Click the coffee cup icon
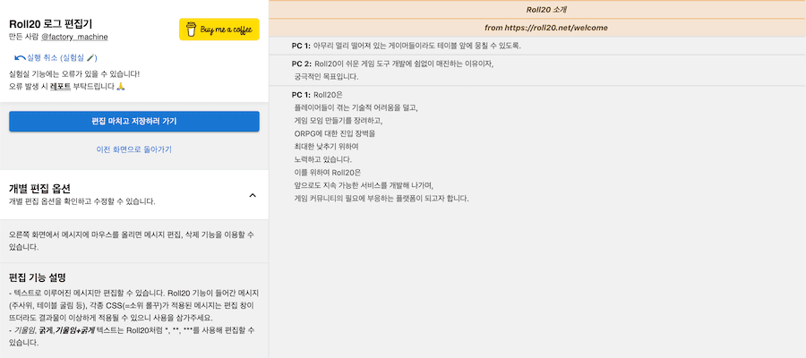The width and height of the screenshot is (806, 358). [191, 30]
